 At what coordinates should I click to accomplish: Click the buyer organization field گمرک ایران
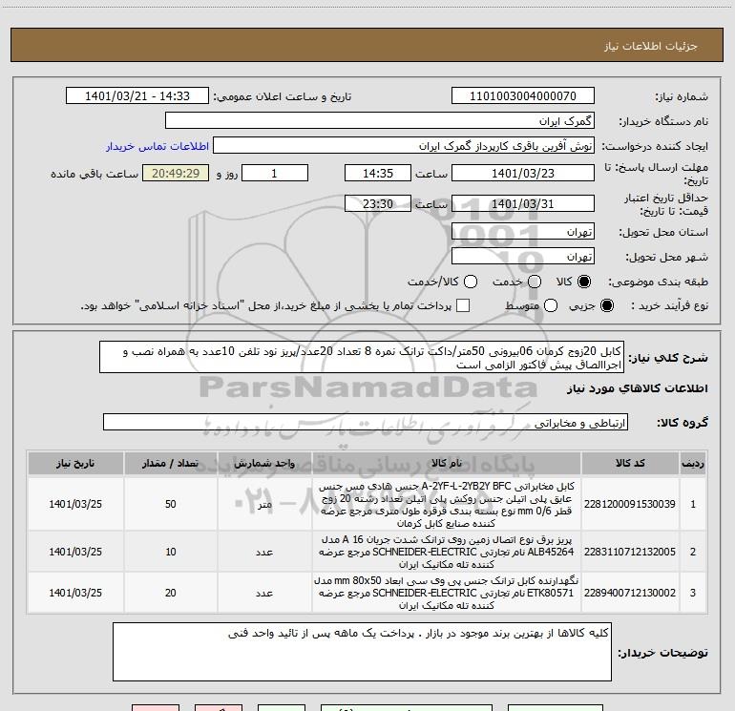tap(380, 121)
